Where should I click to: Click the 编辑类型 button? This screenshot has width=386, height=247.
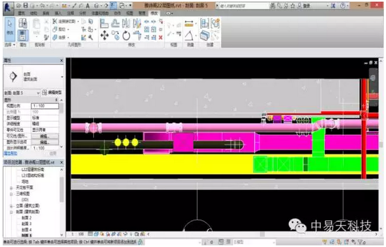(53, 92)
